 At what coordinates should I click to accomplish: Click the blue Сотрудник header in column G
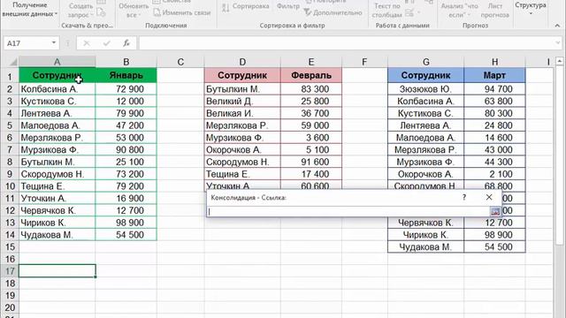(426, 75)
